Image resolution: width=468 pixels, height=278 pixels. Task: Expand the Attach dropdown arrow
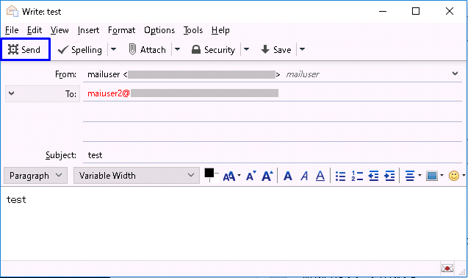177,49
